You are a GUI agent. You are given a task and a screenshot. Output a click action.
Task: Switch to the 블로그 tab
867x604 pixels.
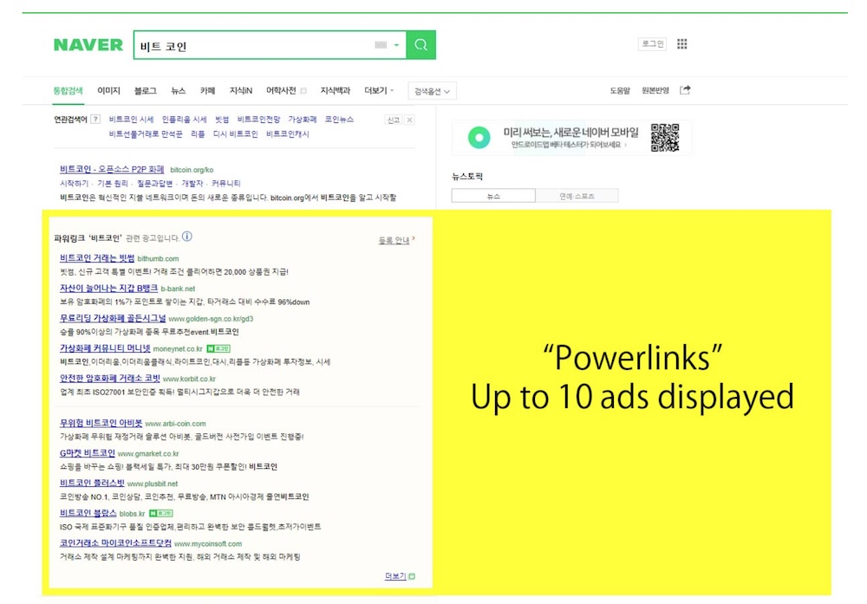click(146, 91)
